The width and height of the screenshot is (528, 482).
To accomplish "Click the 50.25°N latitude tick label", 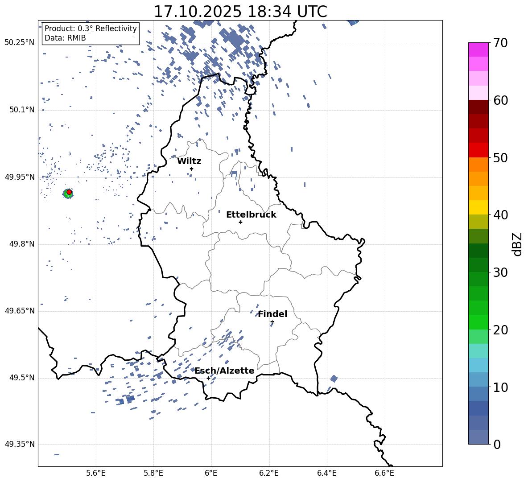I will (20, 43).
